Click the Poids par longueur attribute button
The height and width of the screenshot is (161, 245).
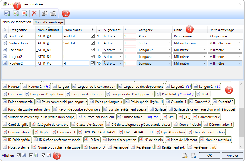coord(106,102)
